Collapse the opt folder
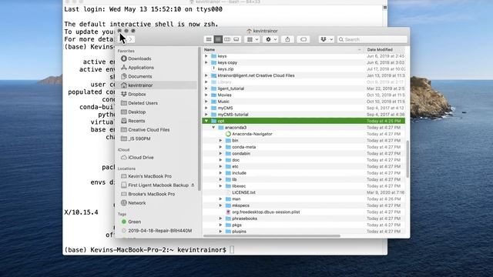The width and height of the screenshot is (493, 277). pyautogui.click(x=206, y=121)
